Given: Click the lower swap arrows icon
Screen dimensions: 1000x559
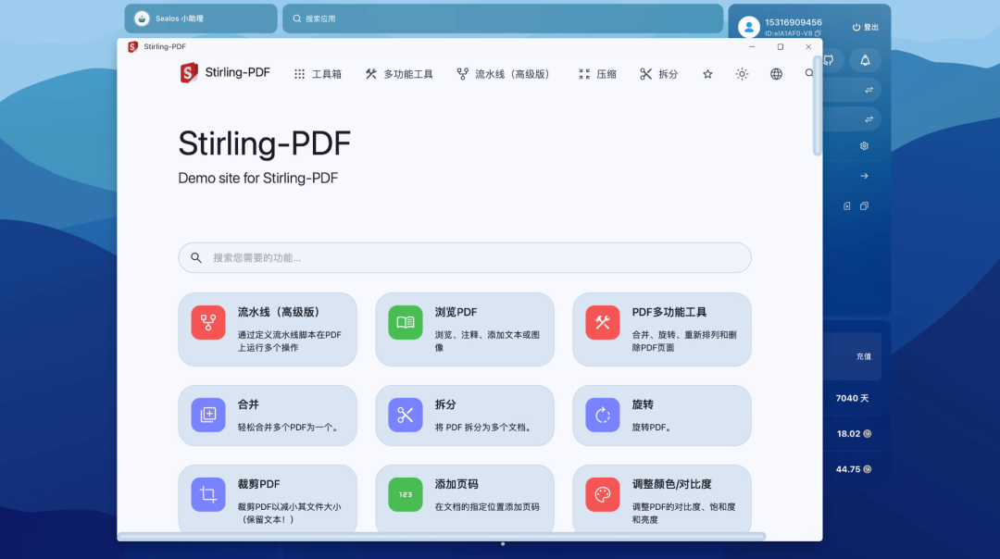Looking at the screenshot, I should pyautogui.click(x=869, y=119).
